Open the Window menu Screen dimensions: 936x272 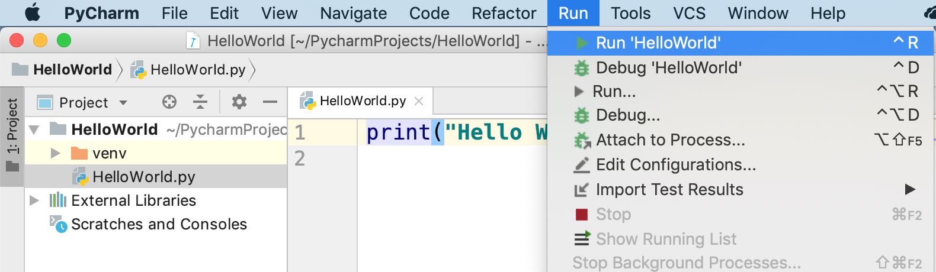click(x=758, y=13)
